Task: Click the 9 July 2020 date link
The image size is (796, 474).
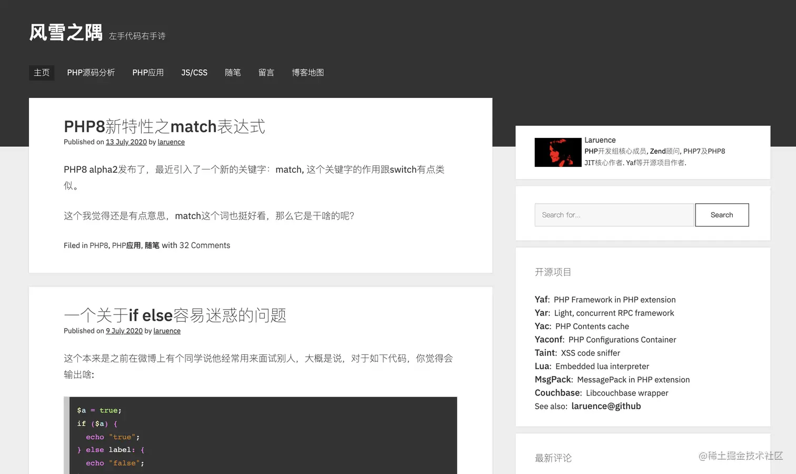Action: [x=124, y=331]
